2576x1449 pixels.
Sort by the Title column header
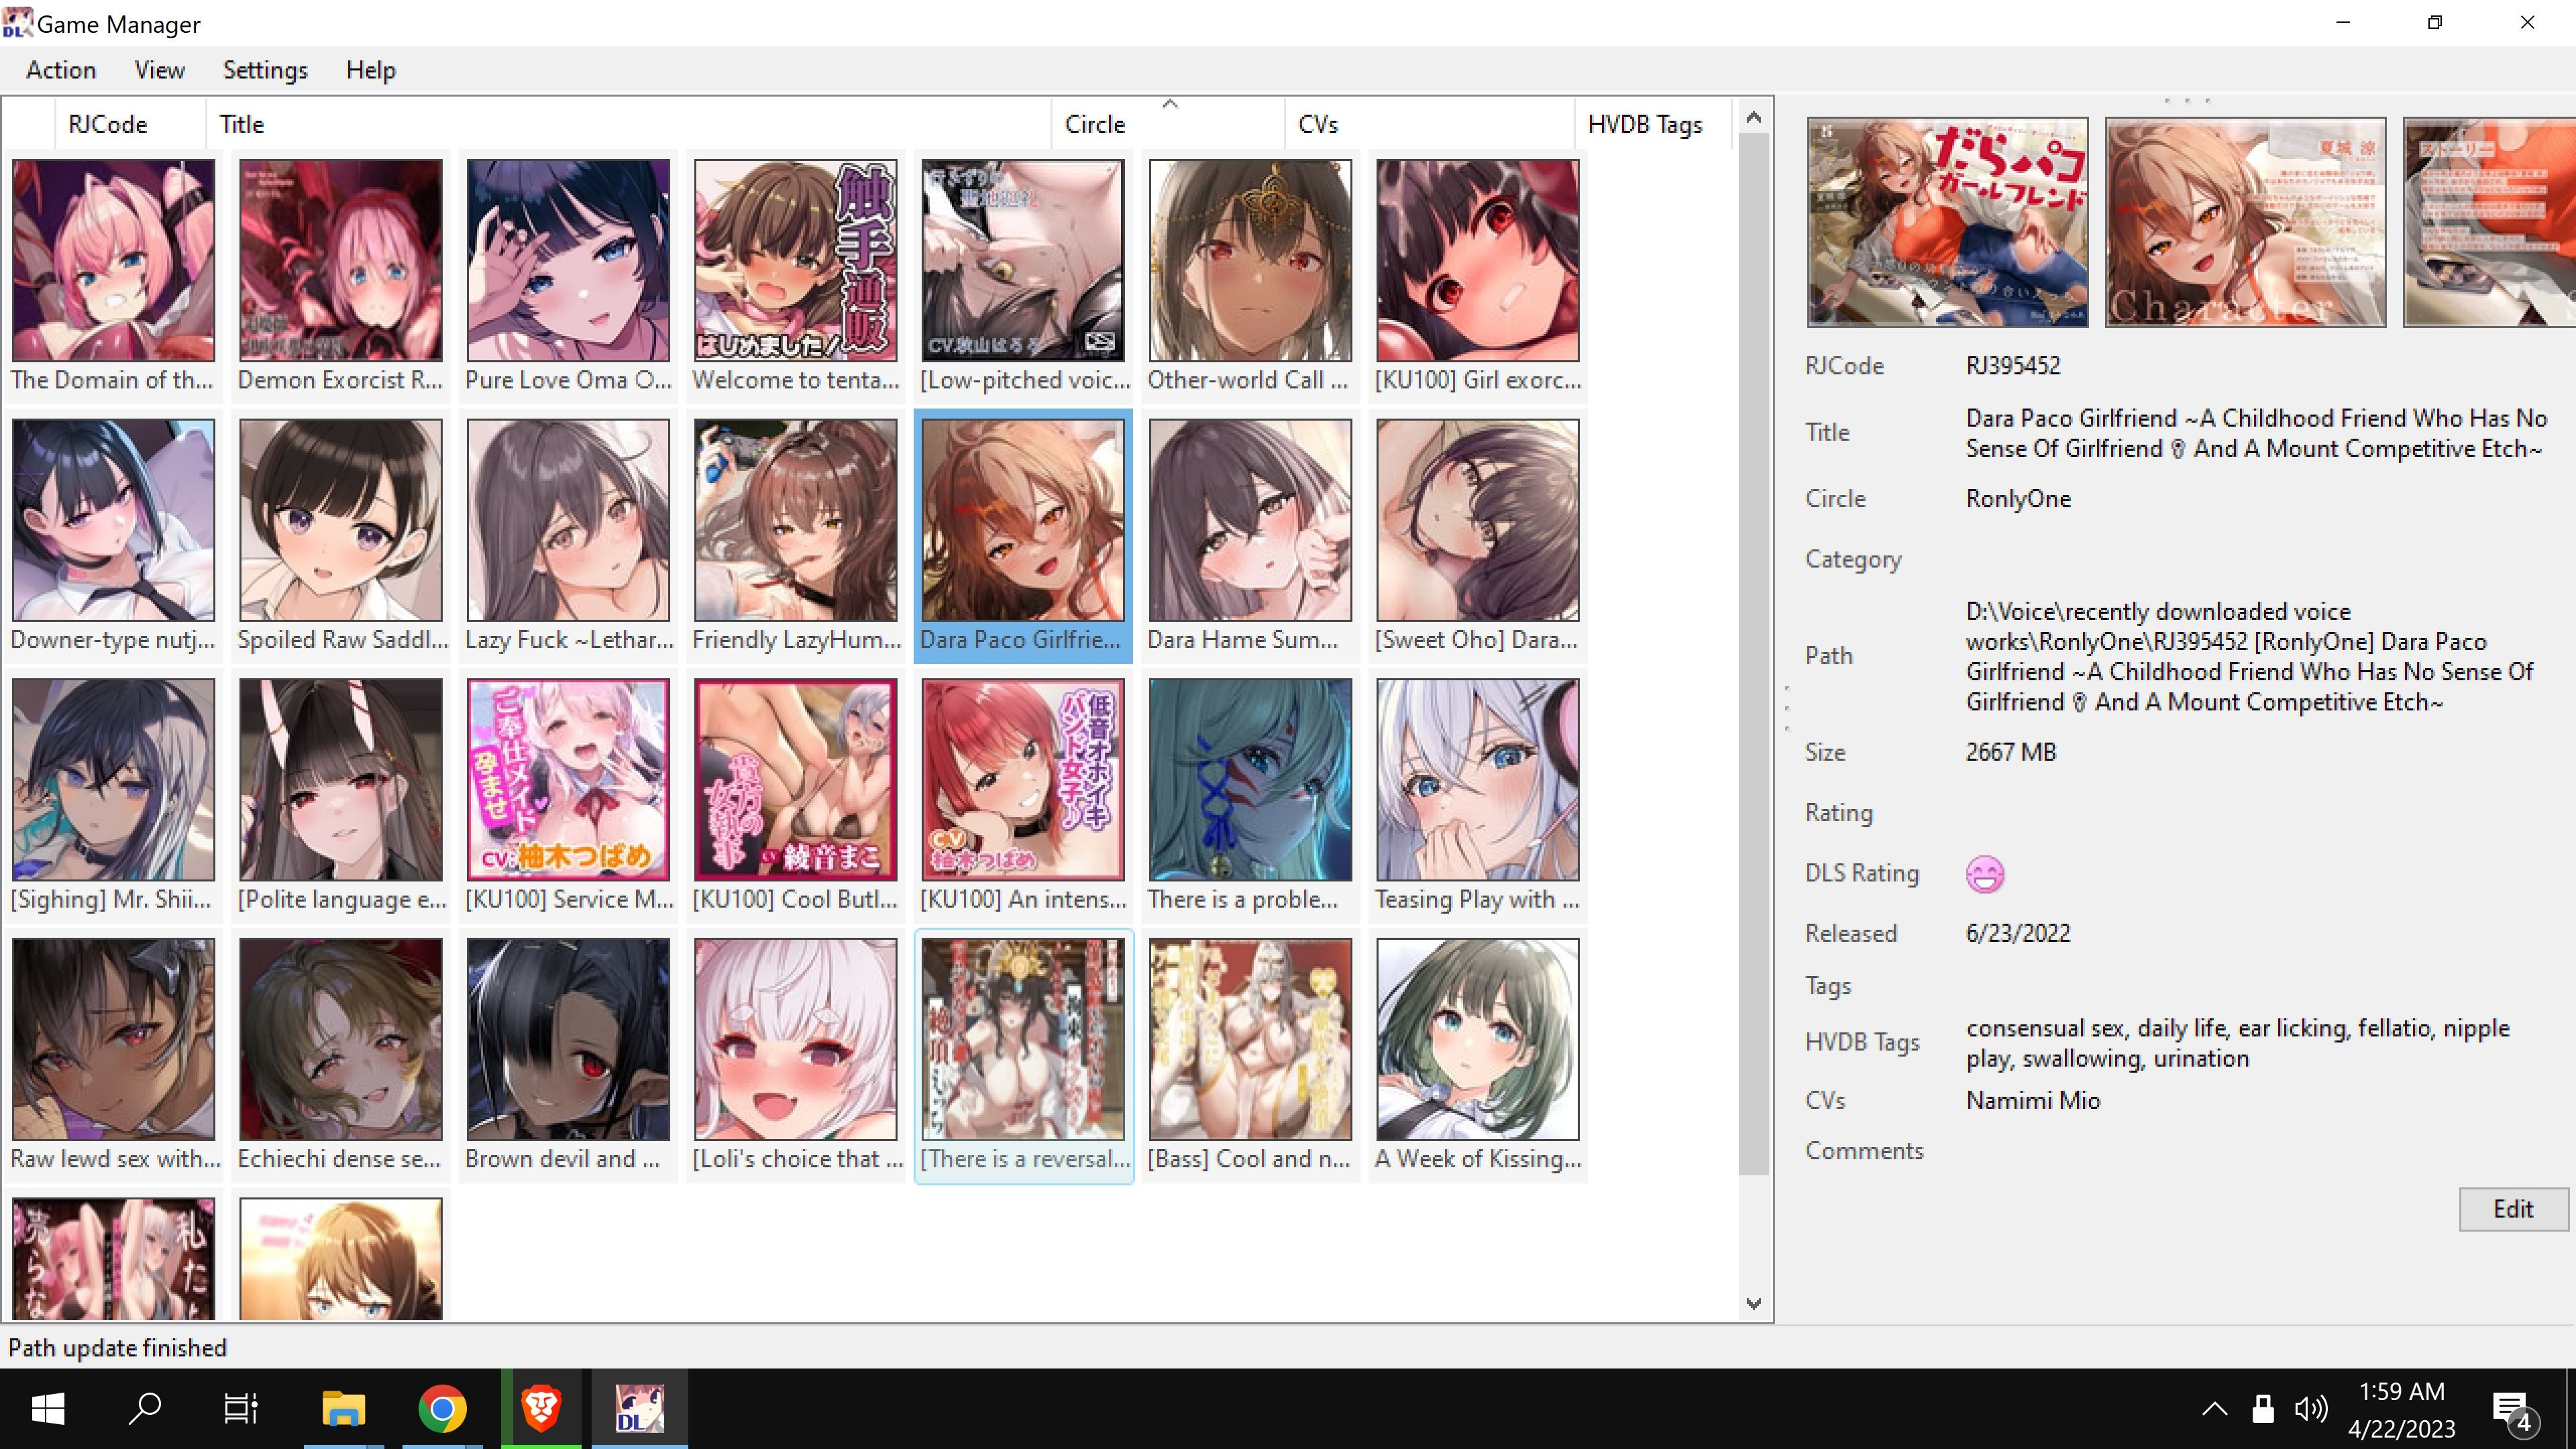pos(629,124)
